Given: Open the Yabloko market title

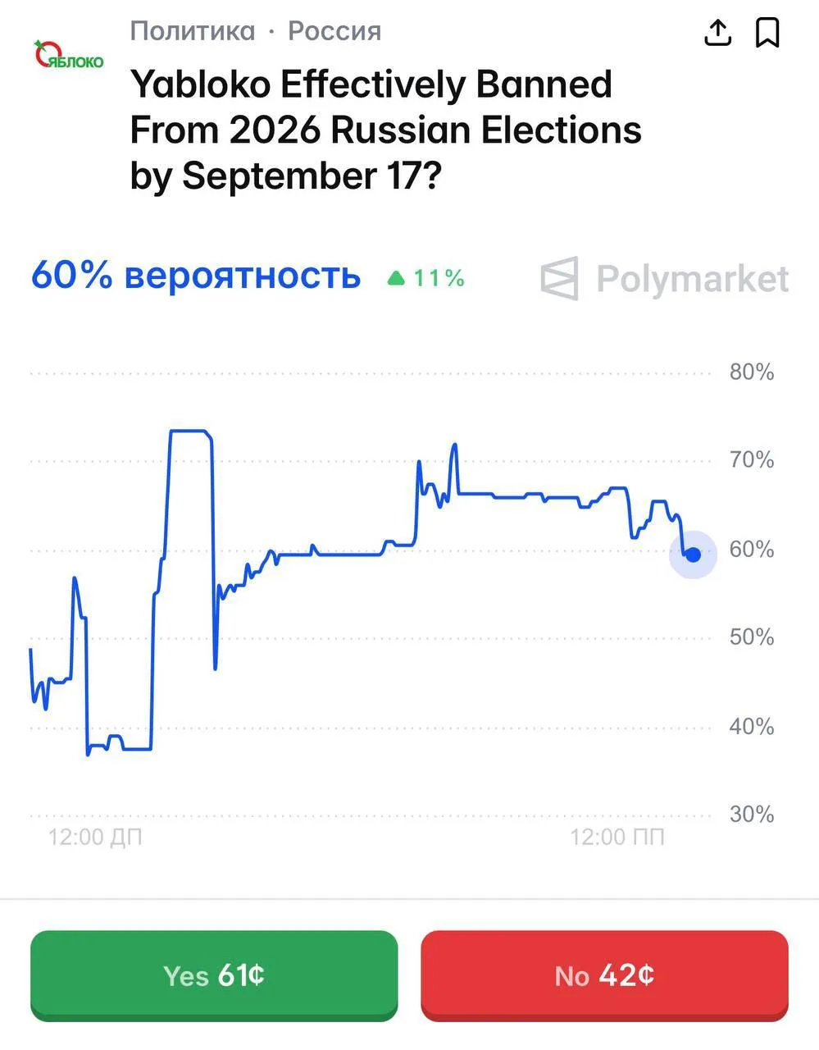Looking at the screenshot, I should click(x=385, y=130).
